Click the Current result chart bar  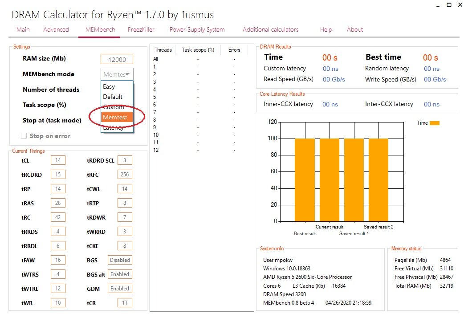click(330, 179)
